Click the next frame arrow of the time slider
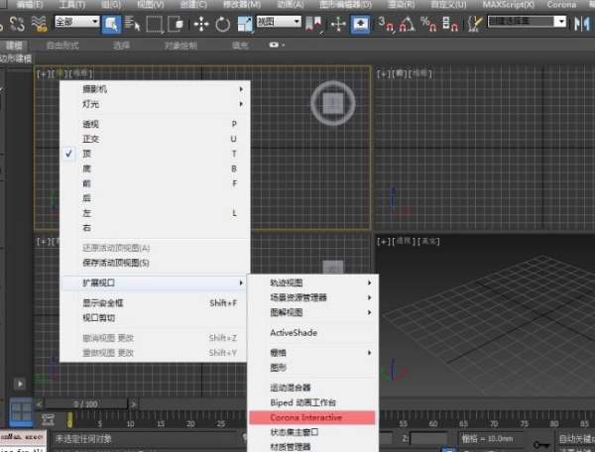 [x=134, y=404]
